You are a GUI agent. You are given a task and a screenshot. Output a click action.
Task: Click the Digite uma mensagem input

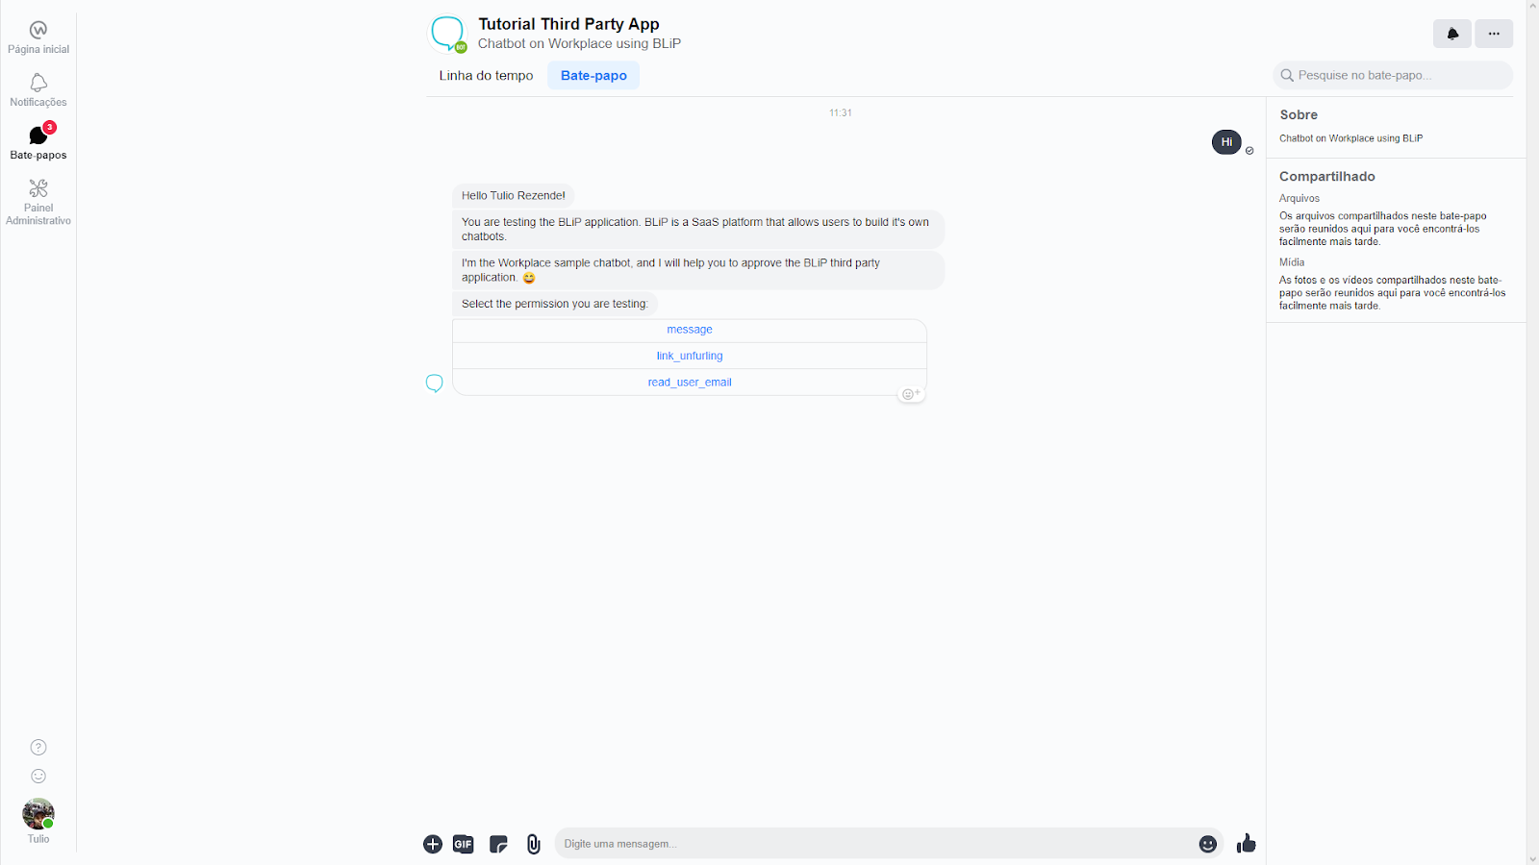click(875, 844)
